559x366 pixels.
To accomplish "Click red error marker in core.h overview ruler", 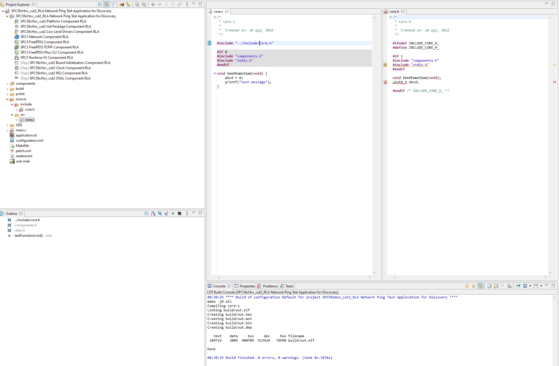I will (554, 82).
